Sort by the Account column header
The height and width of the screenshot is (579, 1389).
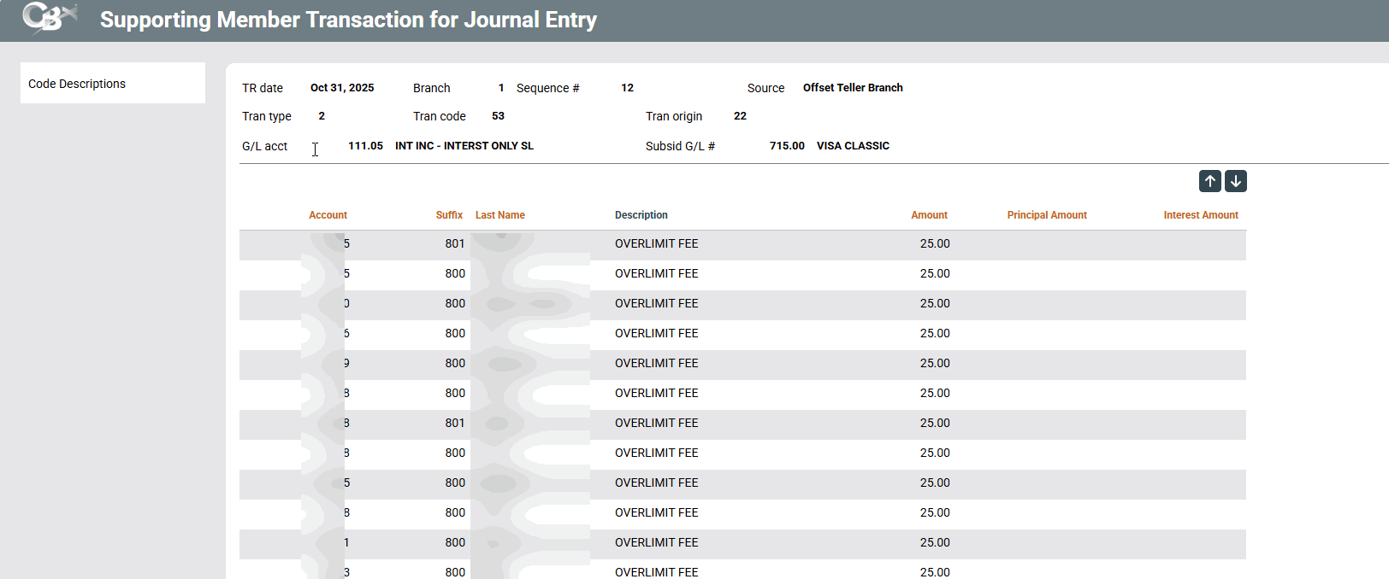[x=328, y=215]
